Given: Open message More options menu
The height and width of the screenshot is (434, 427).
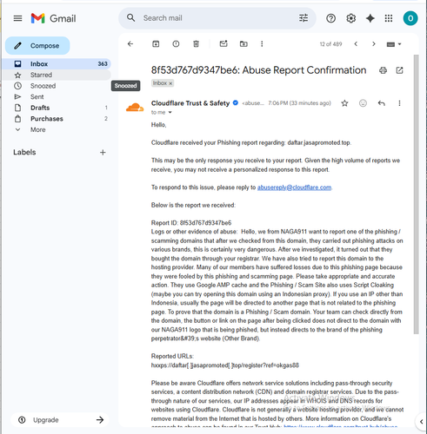Looking at the screenshot, I should 399,103.
